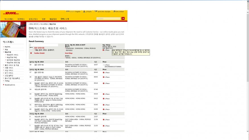Expand 1 Piece in row 16
Image resolution: width=249 pixels, height=140 pixels.
104,77
